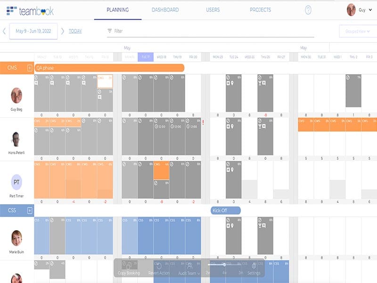Switch to the Dashboard tab

click(165, 10)
